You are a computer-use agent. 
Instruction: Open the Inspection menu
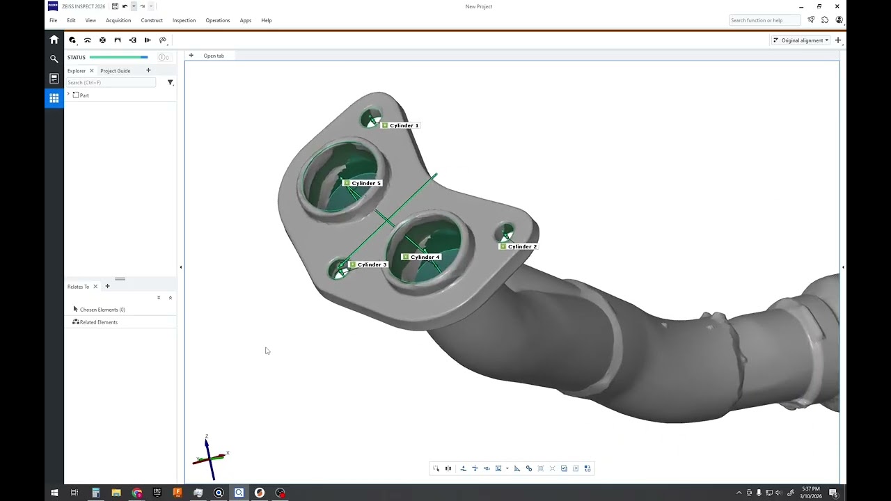coord(184,20)
